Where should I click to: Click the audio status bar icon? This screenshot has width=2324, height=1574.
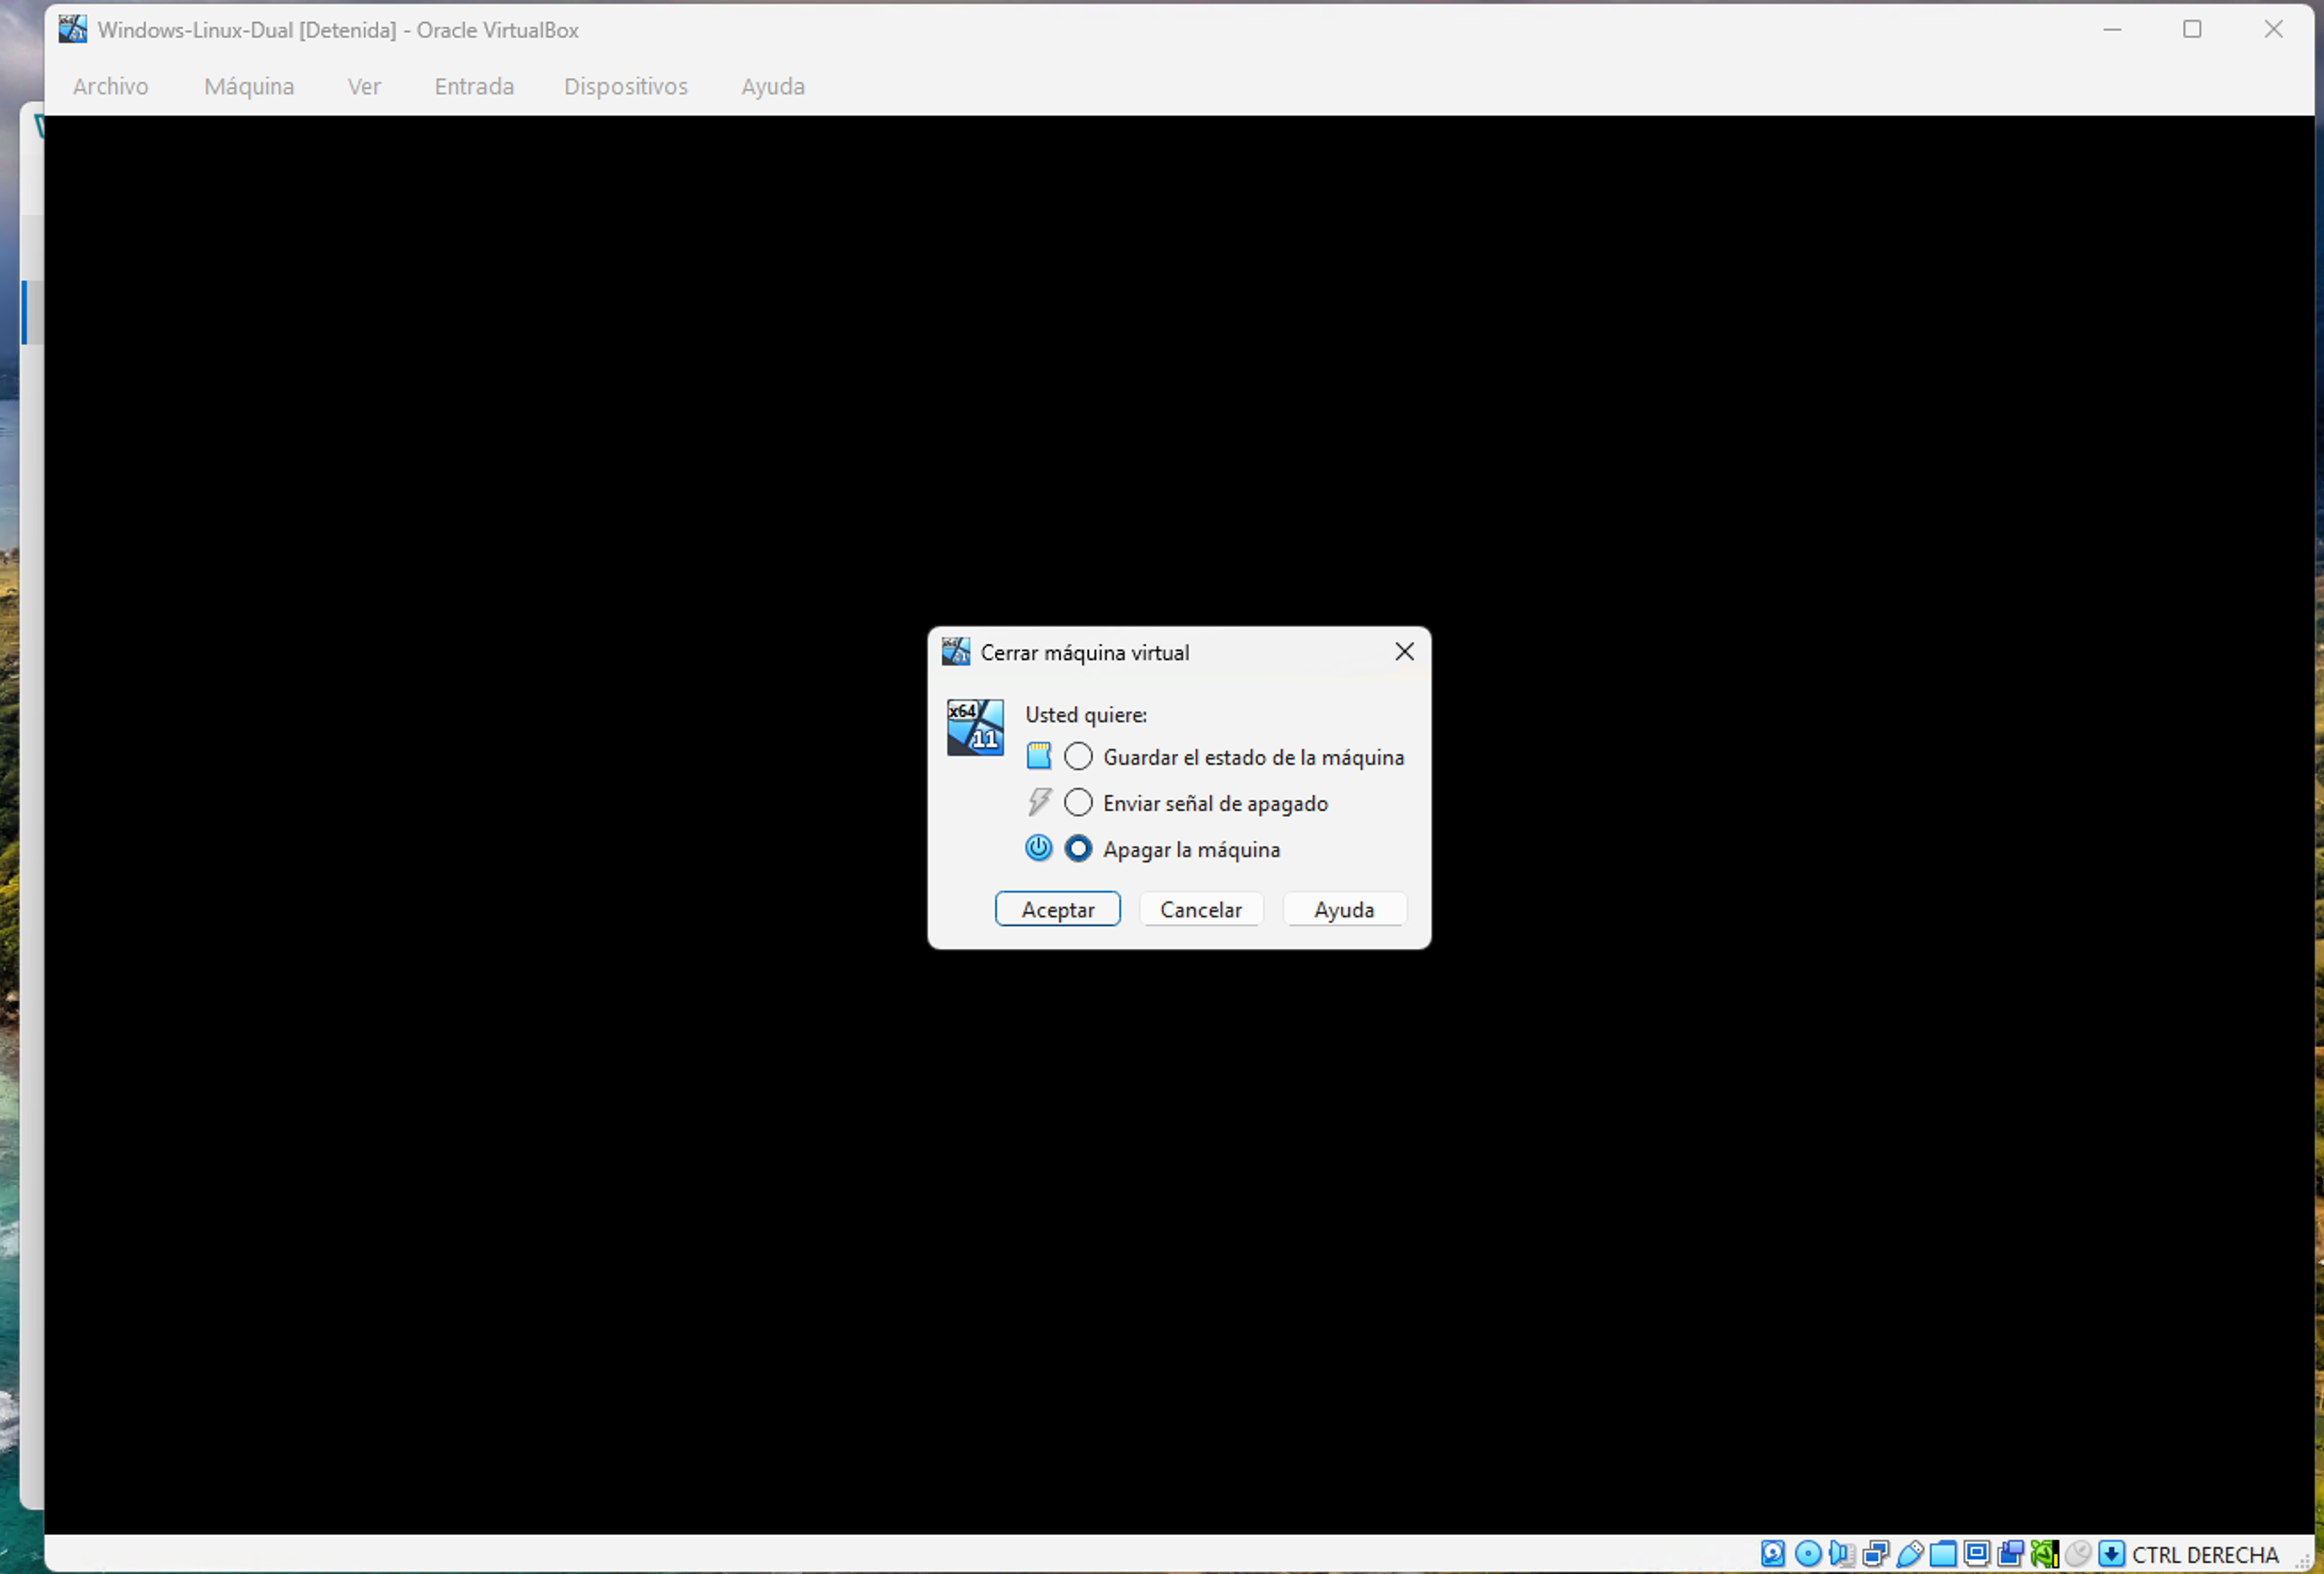pyautogui.click(x=1841, y=1553)
